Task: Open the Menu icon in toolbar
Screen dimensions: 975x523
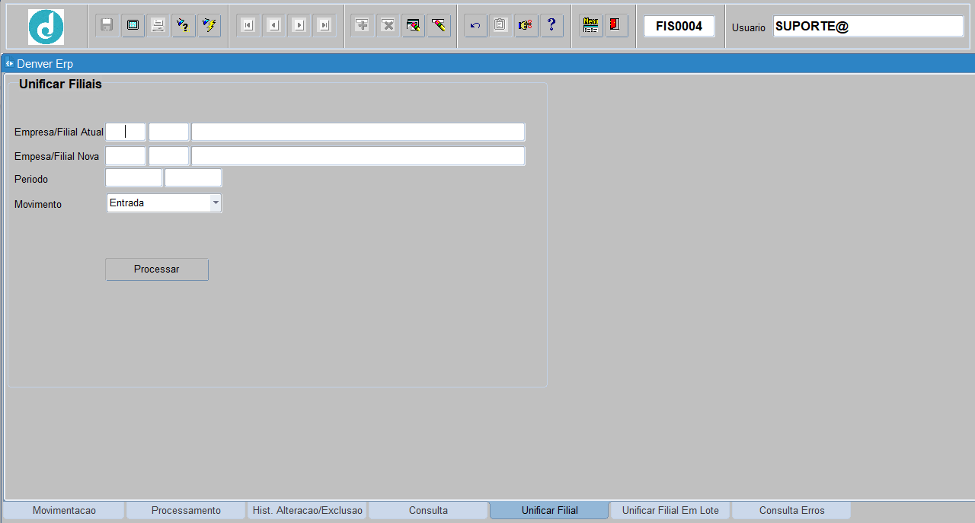Action: [x=590, y=25]
